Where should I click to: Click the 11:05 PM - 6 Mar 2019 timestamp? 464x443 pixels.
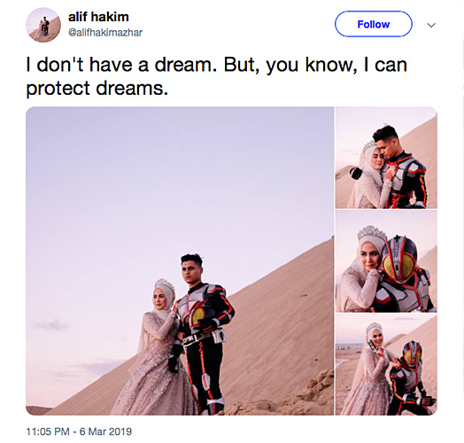click(79, 431)
